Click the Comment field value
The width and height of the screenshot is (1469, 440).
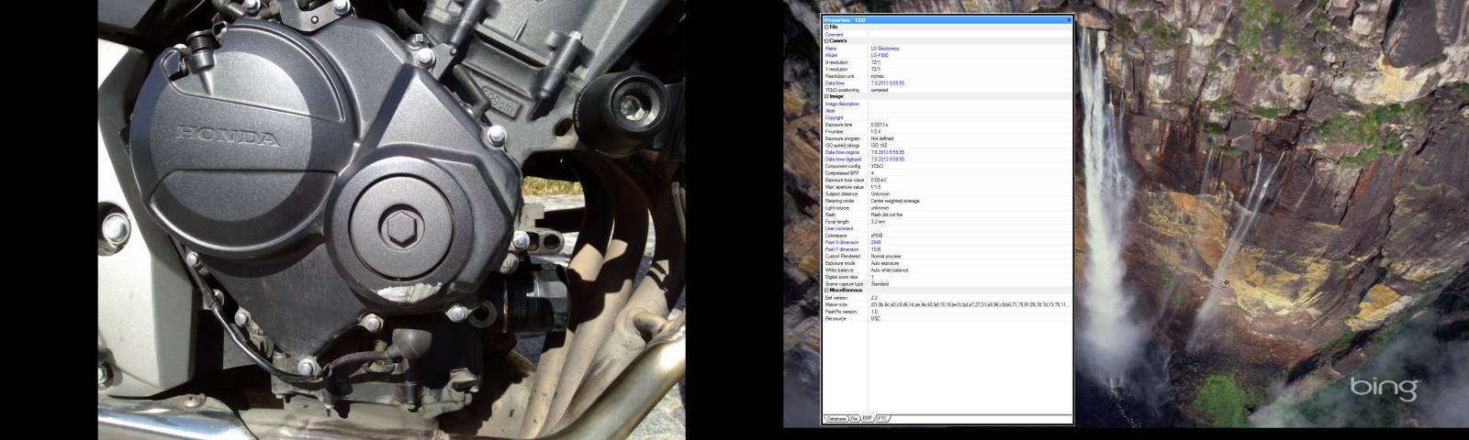pos(970,35)
